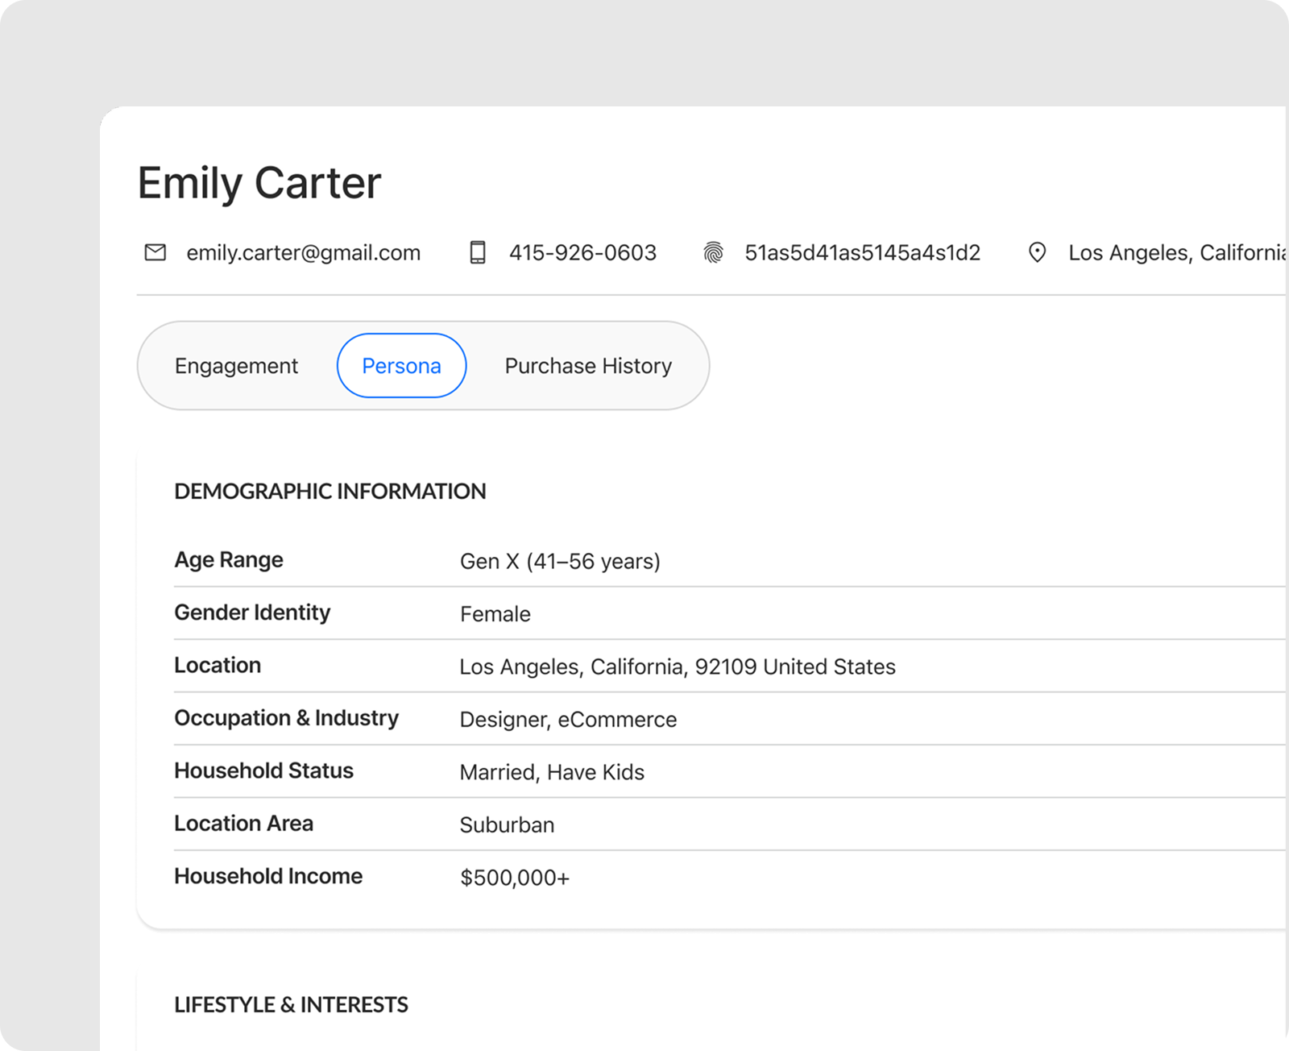Click the Gender Identity row label
This screenshot has height=1051, width=1289.
pyautogui.click(x=252, y=613)
